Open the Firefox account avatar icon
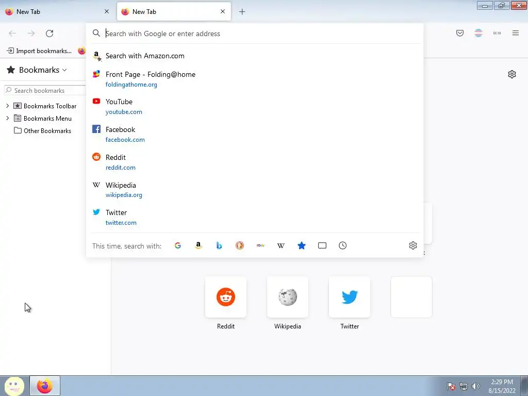Viewport: 528px width, 396px height. [x=478, y=33]
